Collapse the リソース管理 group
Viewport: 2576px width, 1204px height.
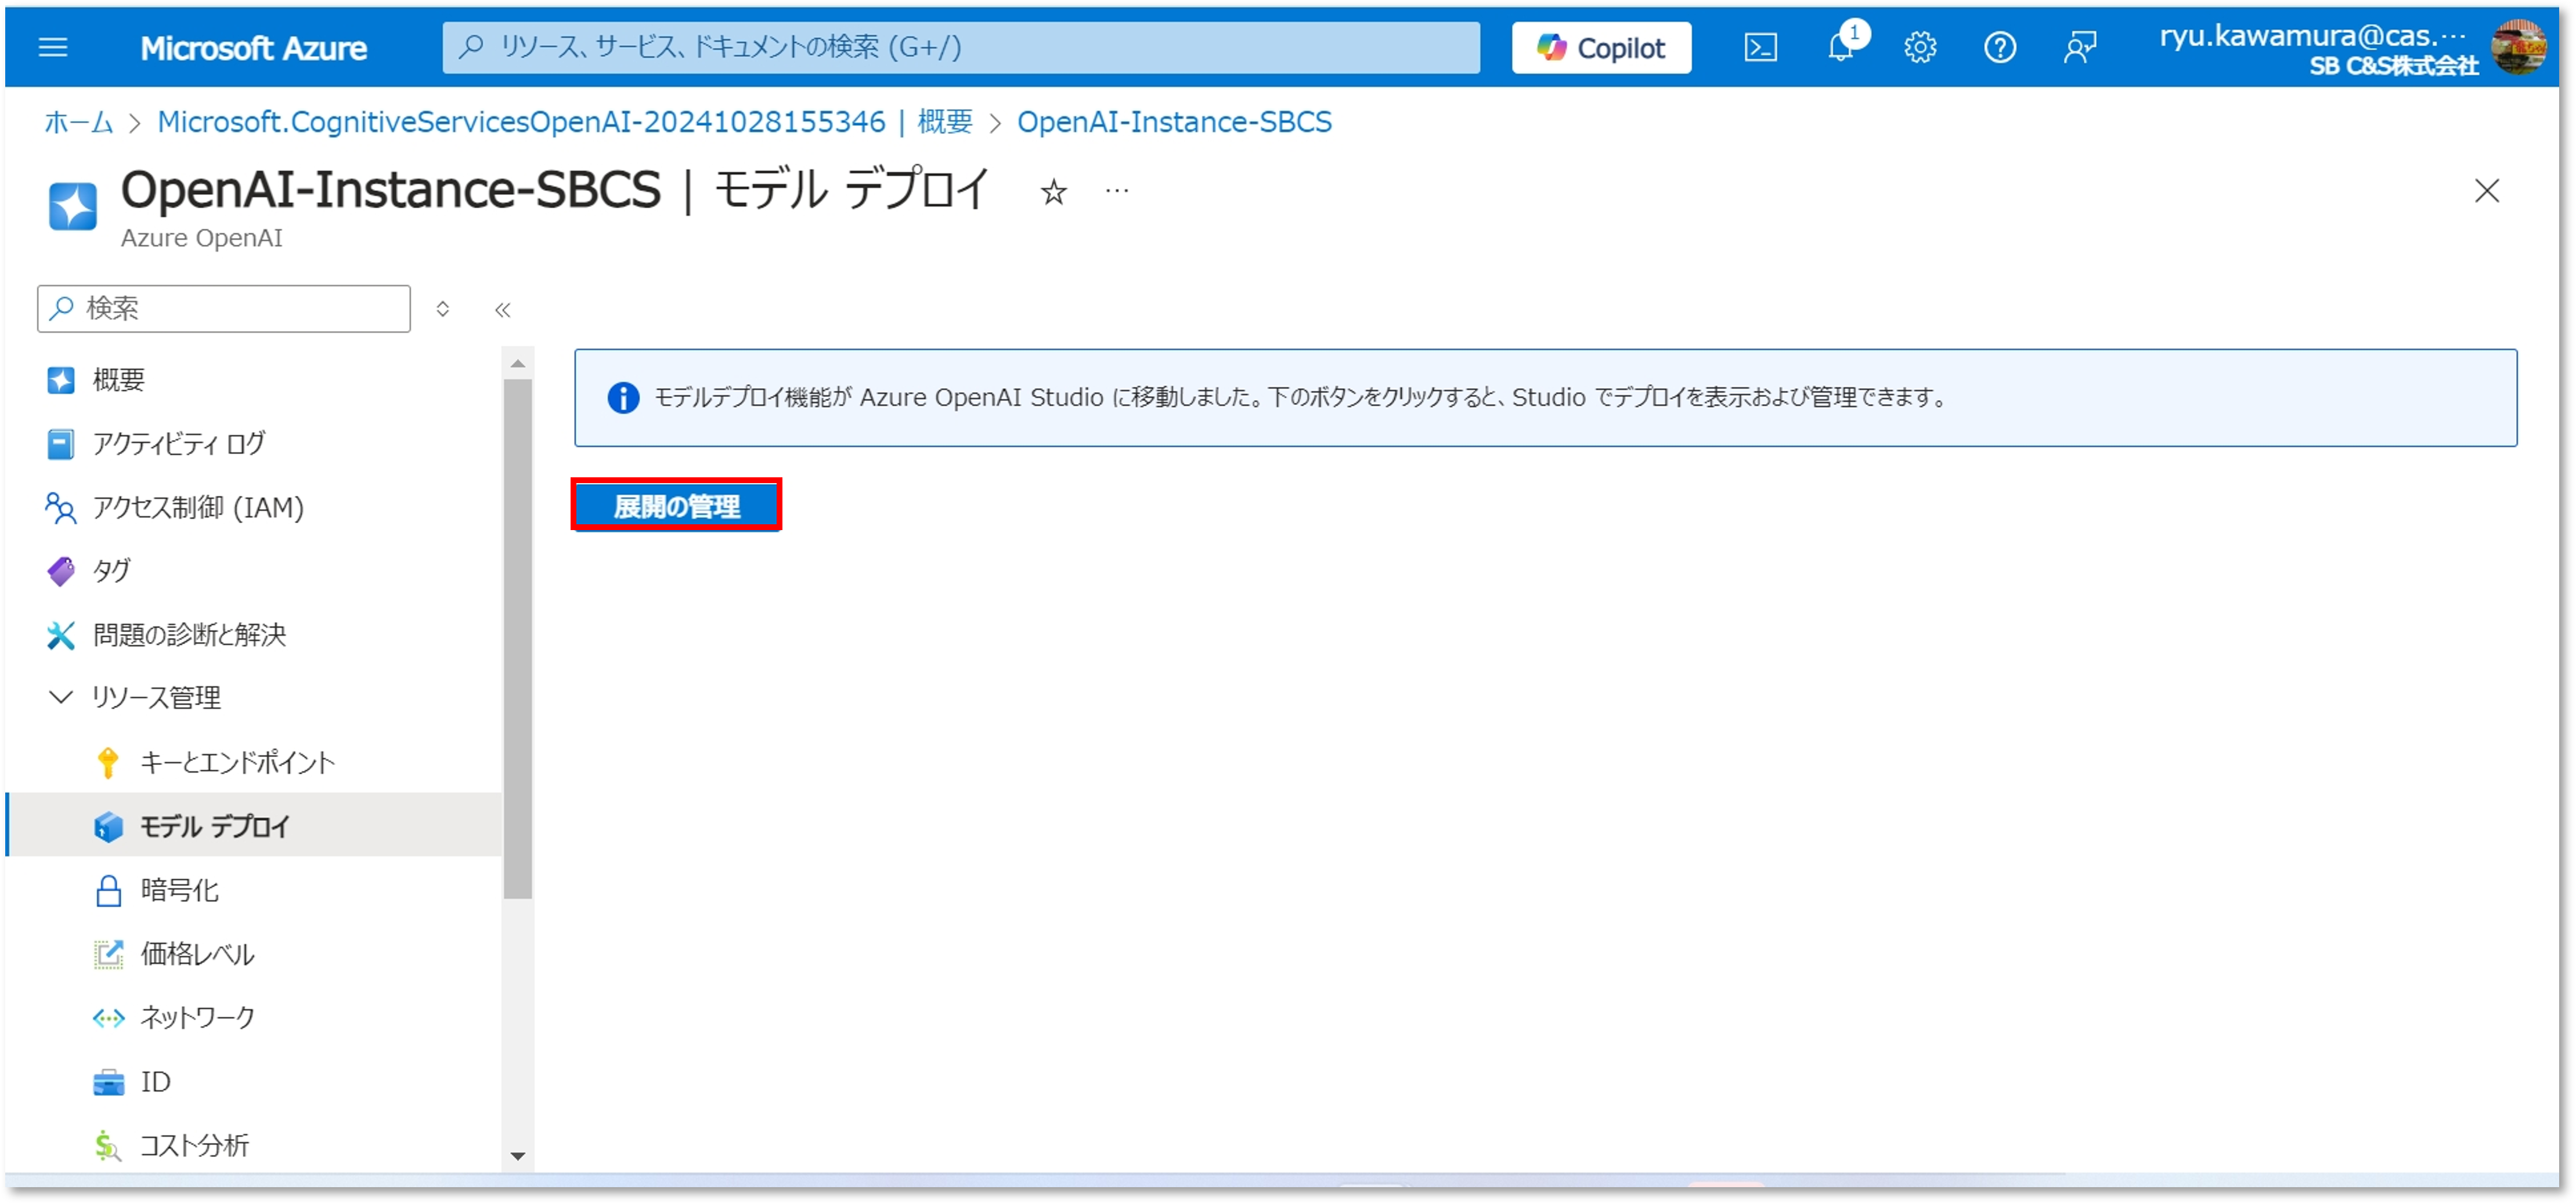pyautogui.click(x=61, y=697)
